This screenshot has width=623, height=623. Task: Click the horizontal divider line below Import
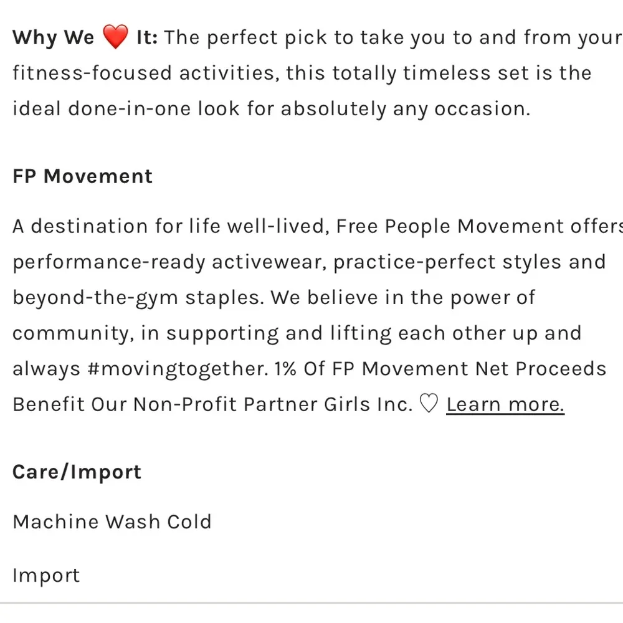pos(311,603)
